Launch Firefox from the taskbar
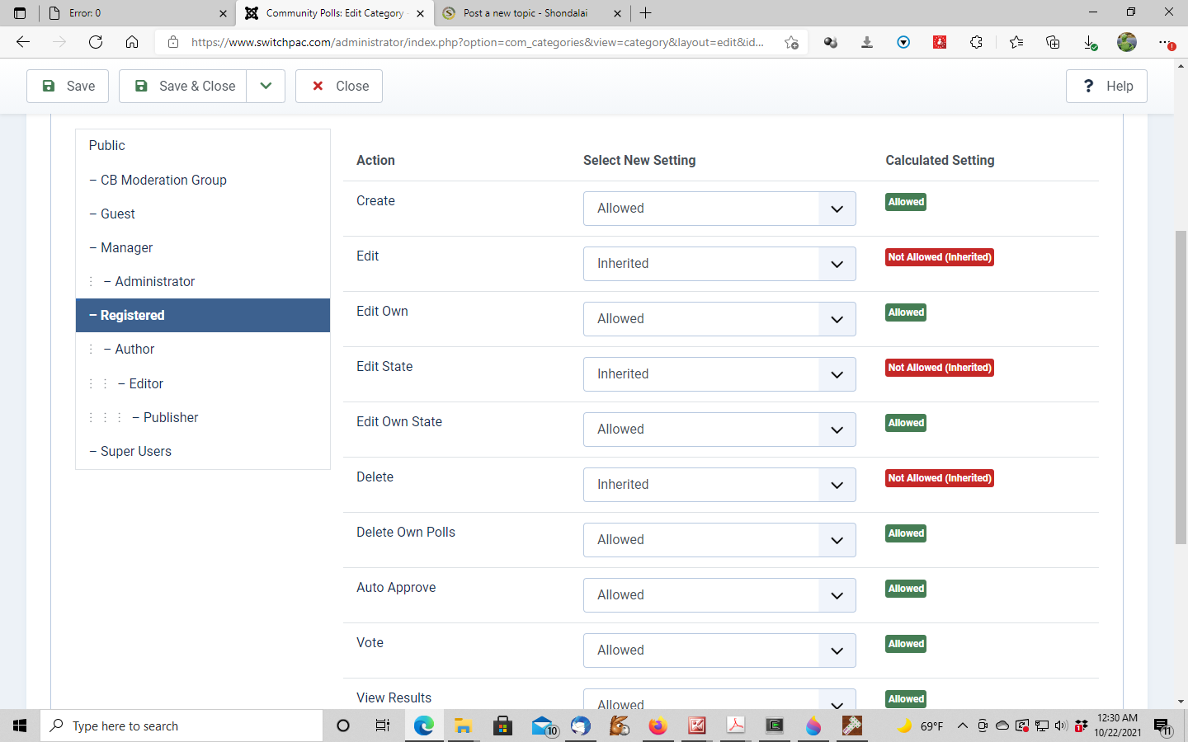The width and height of the screenshot is (1188, 742). coord(658,726)
